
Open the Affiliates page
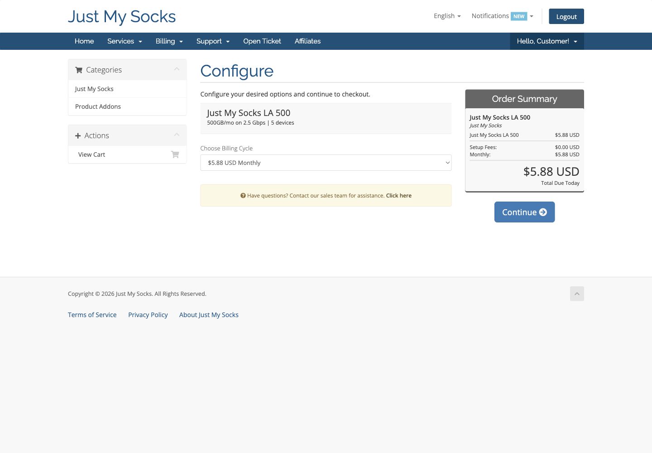(307, 41)
